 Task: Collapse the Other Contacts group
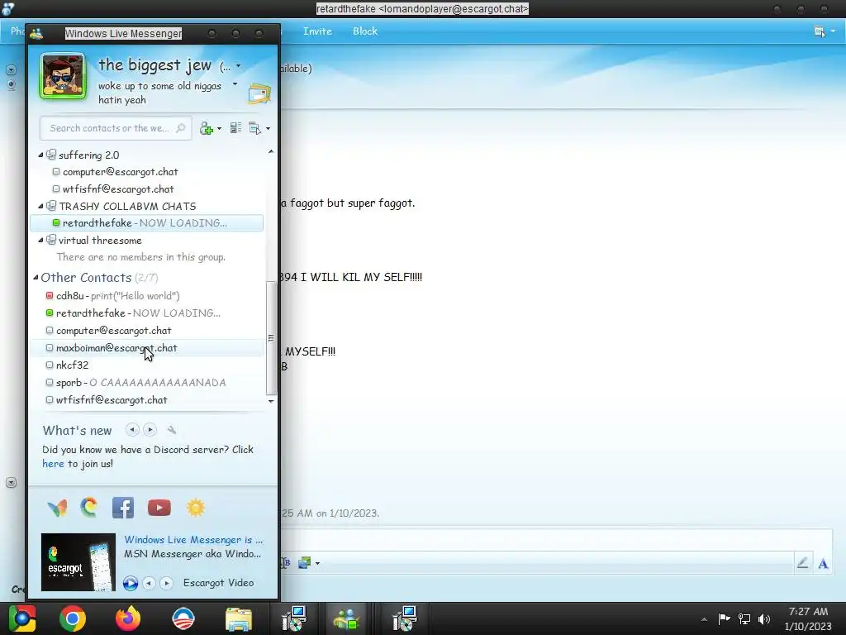click(36, 278)
